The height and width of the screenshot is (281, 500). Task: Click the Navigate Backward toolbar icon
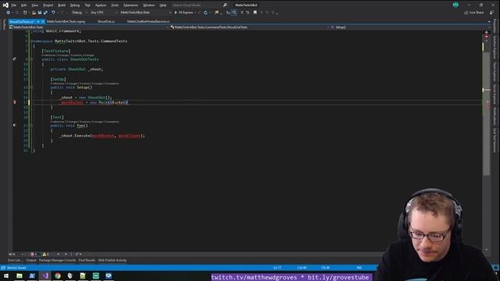8,12
